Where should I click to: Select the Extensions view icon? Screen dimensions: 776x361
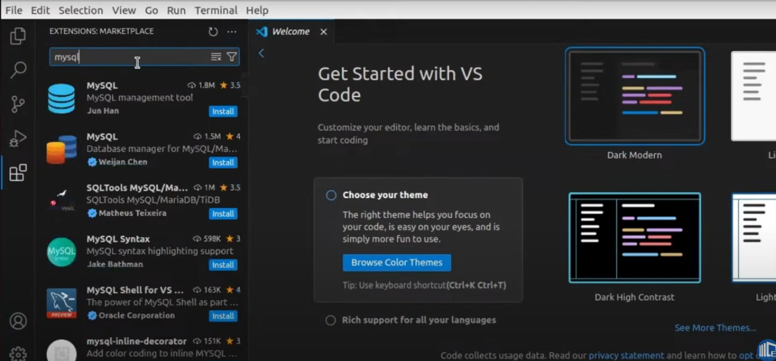18,172
